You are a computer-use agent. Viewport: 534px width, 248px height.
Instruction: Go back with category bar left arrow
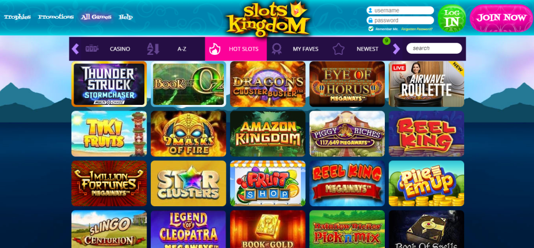(x=75, y=49)
